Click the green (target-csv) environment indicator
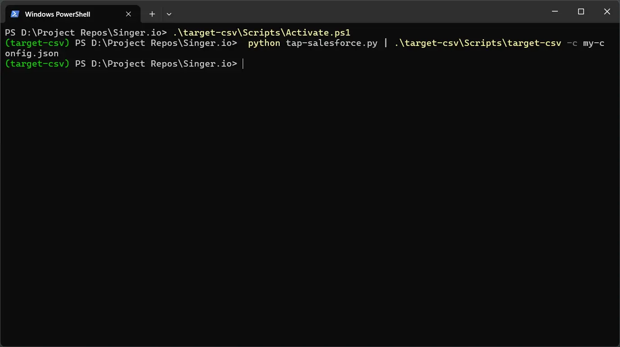Image resolution: width=620 pixels, height=347 pixels. [x=36, y=43]
